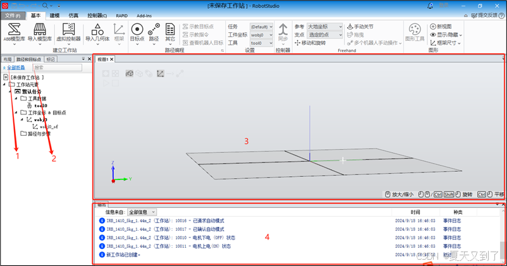Screen dimensions: 507x266
Task: Open the 工件坐标 wobj0 dropdown
Action: click(261, 35)
